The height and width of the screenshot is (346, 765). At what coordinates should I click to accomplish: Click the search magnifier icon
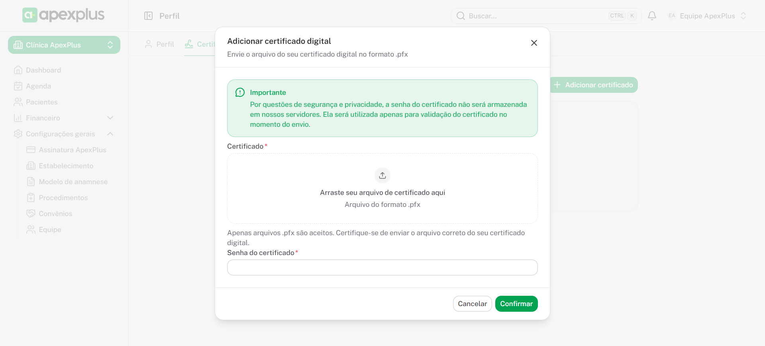tap(461, 16)
